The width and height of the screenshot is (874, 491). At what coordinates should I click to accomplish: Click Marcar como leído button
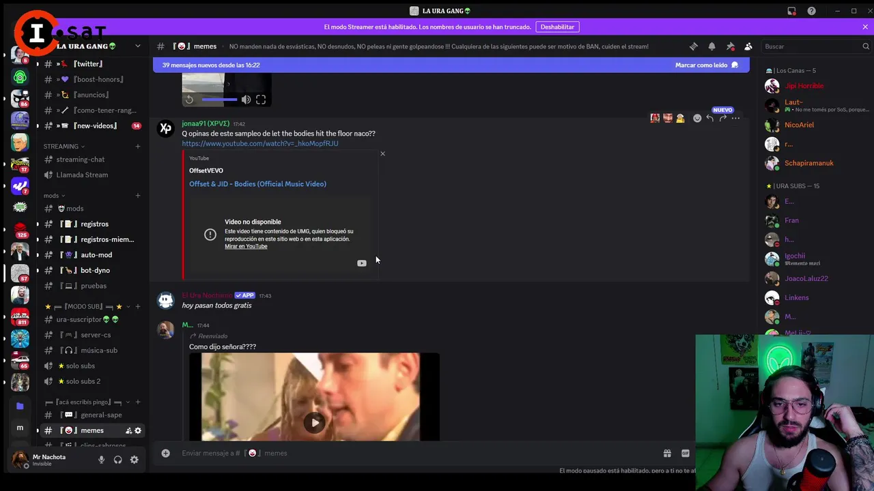point(707,65)
